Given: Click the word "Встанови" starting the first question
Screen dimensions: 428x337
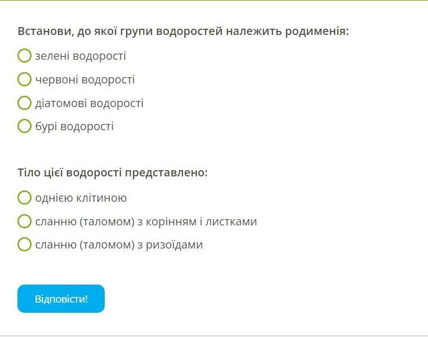Looking at the screenshot, I should point(44,31).
